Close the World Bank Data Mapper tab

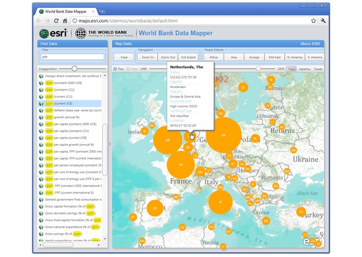[93, 11]
